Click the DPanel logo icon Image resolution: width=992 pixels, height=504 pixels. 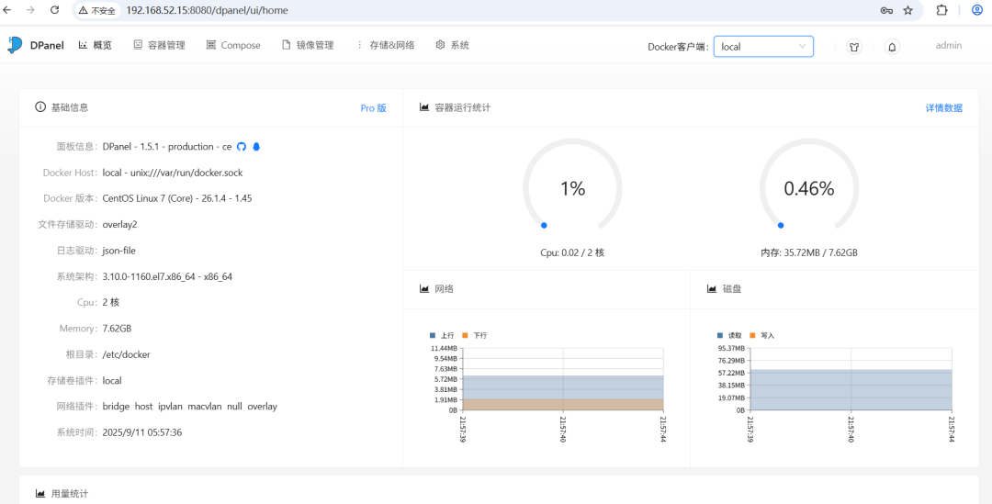[x=15, y=46]
